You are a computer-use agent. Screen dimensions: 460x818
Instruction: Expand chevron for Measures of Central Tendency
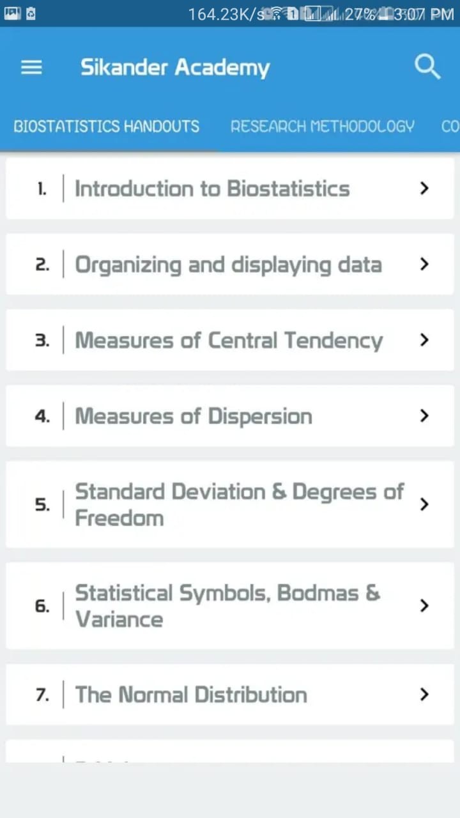pos(424,340)
